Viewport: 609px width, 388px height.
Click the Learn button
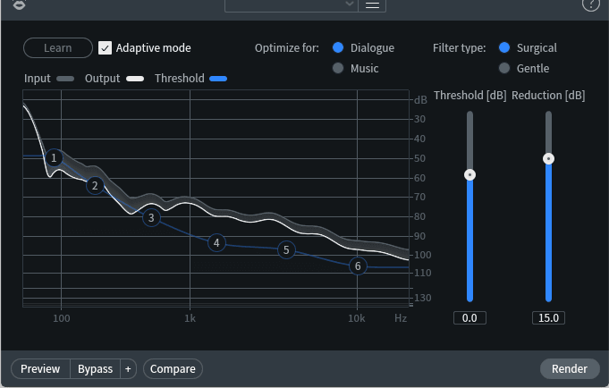[58, 47]
